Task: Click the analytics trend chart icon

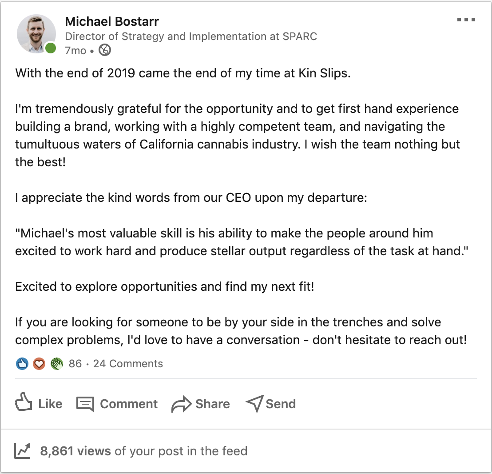Action: point(23,451)
